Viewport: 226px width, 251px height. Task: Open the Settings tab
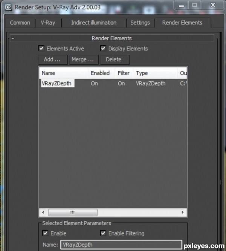140,23
